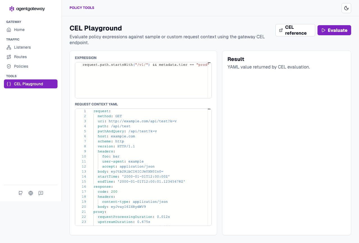Click the 'pathAndQuery' YAML line
Screen dimensions: 359x243
[x=127, y=131]
